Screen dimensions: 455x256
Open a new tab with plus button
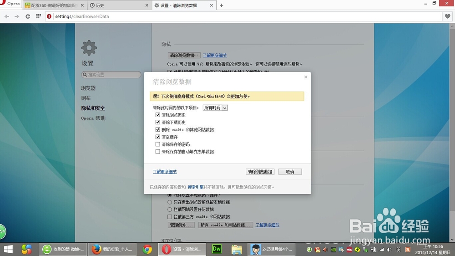(x=222, y=5)
